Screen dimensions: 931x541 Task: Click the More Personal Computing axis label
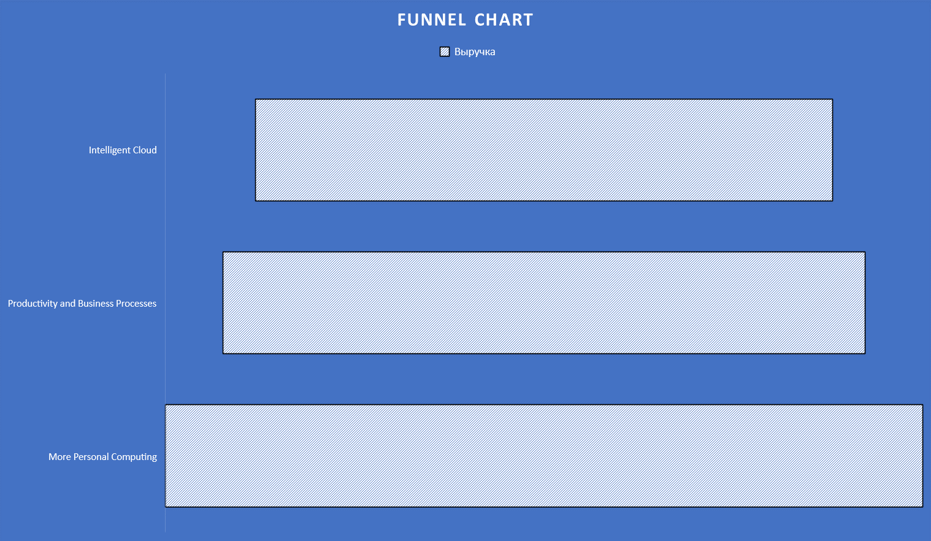(x=102, y=457)
